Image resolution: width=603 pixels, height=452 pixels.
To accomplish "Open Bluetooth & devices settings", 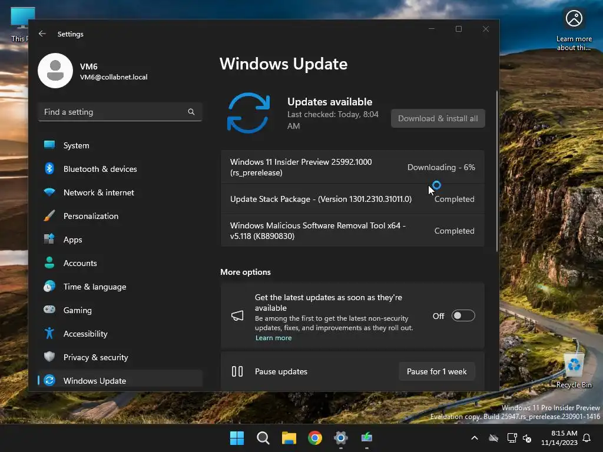I will (120, 169).
